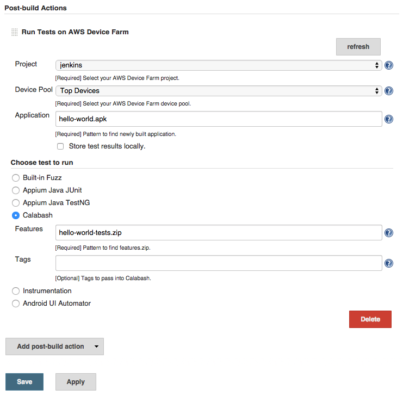Image resolution: width=403 pixels, height=396 pixels.
Task: Grab the drag handle beside Run Tests title
Action: [x=15, y=32]
